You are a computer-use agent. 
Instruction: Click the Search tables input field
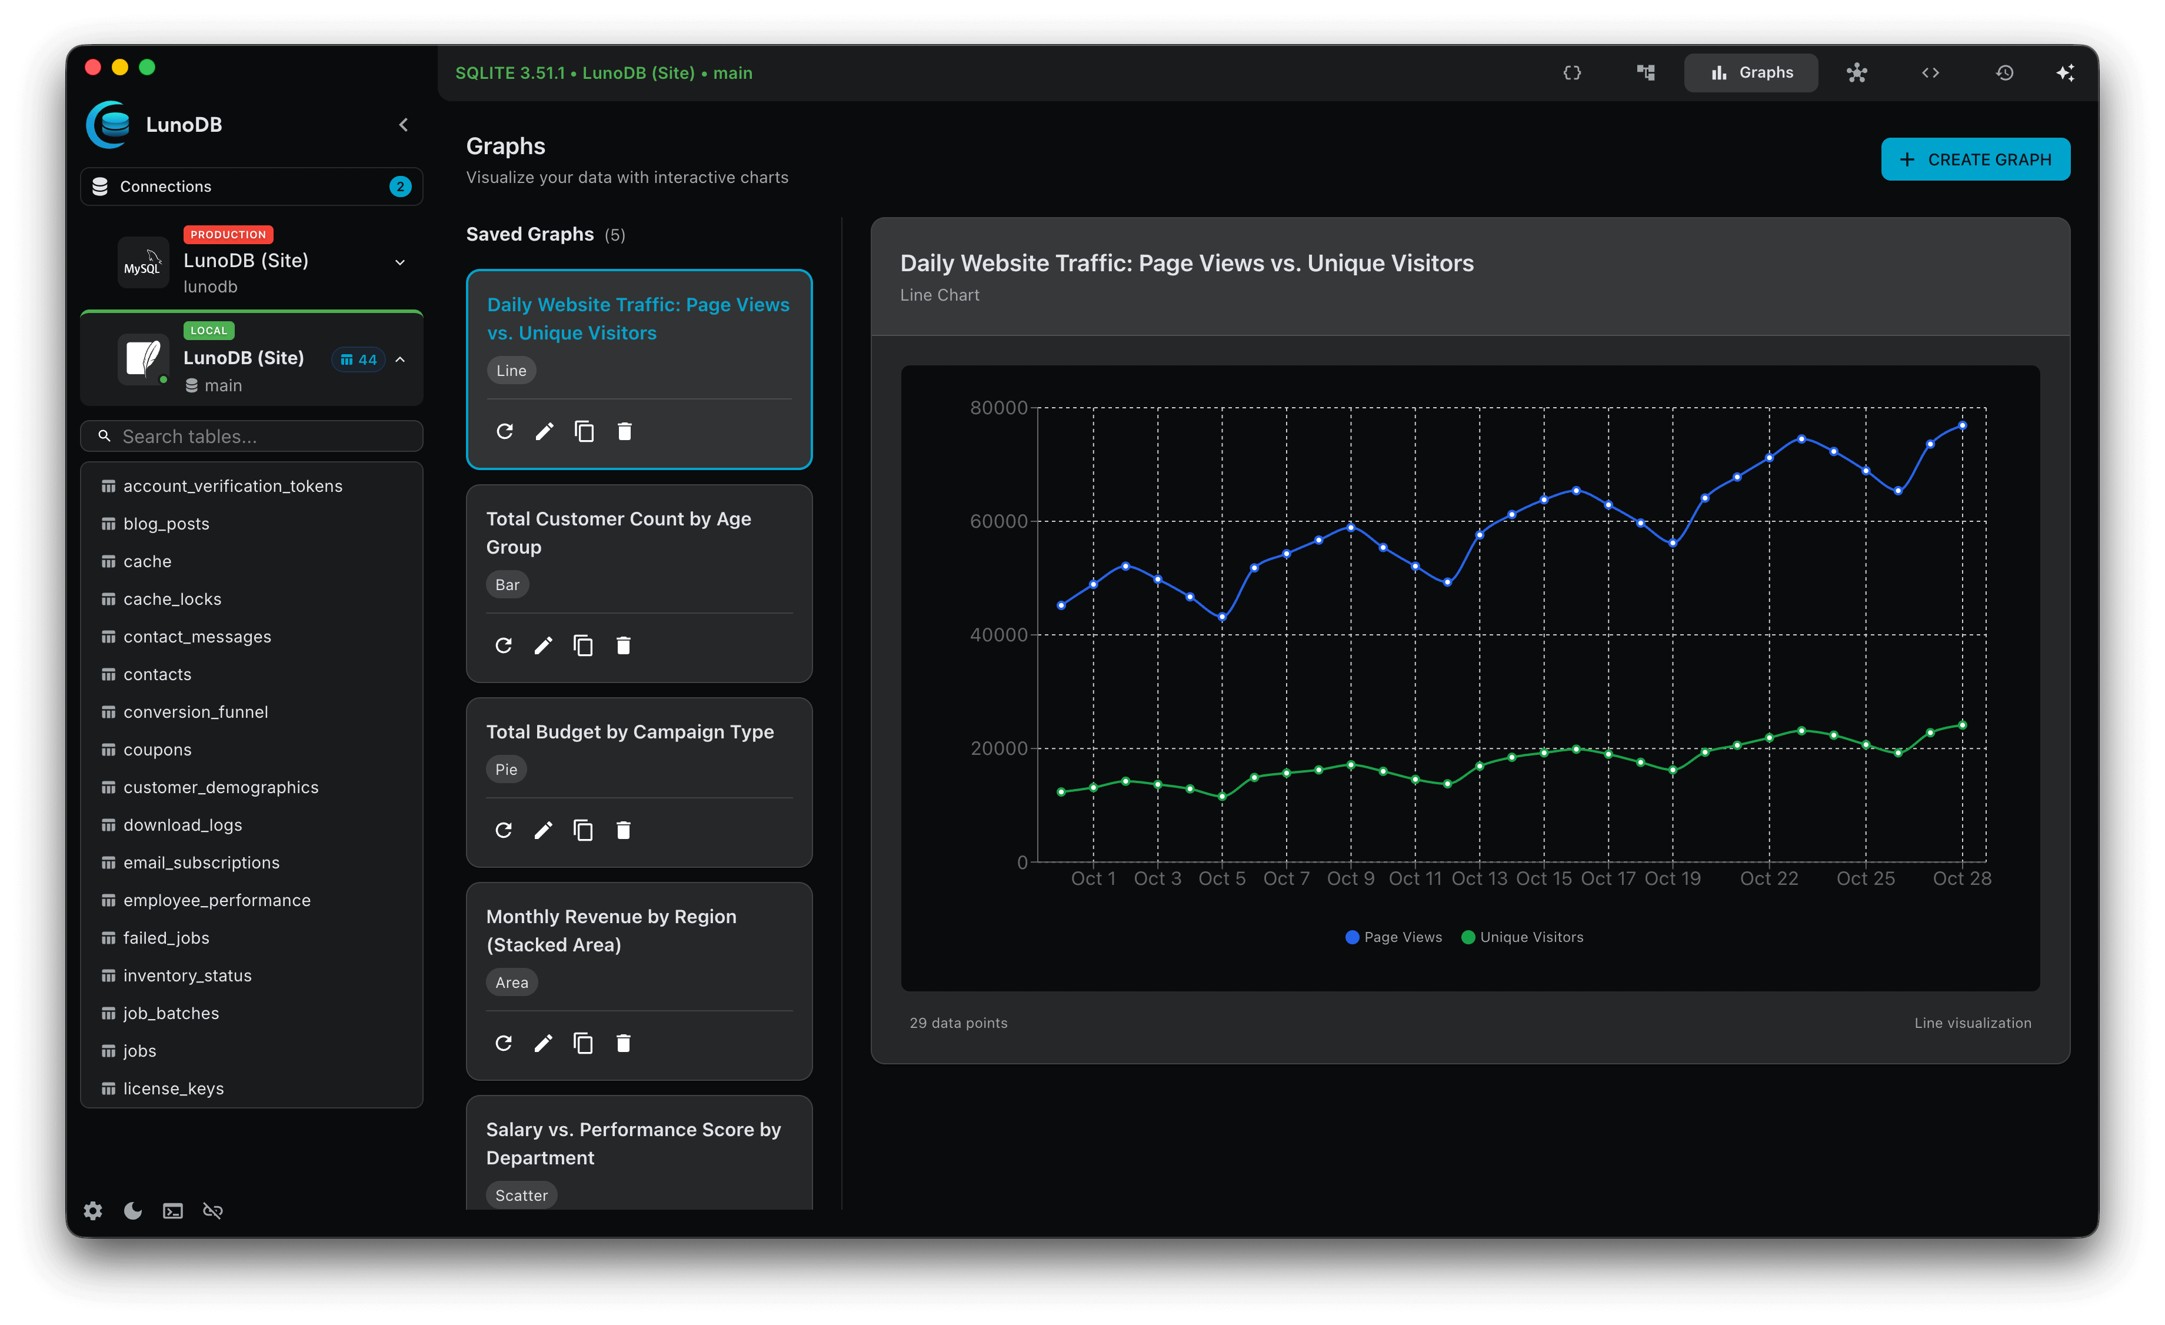point(251,436)
